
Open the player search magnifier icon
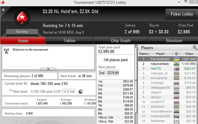tap(195, 48)
